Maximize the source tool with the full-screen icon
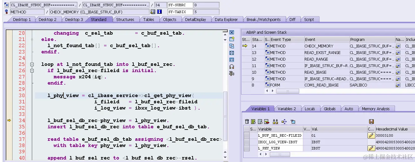 (x=232, y=53)
